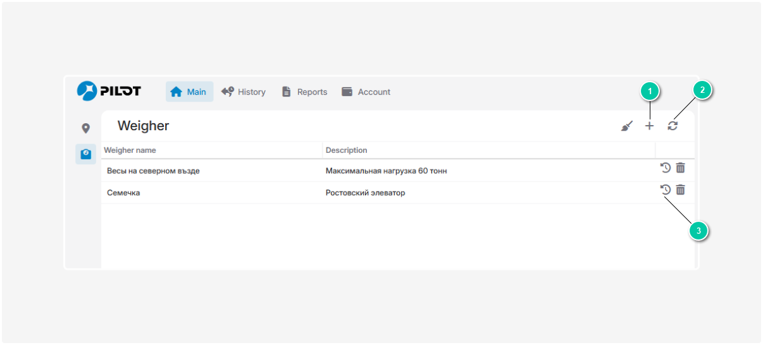Select the Весы на северном въезде row
763x345 pixels.
(x=154, y=171)
